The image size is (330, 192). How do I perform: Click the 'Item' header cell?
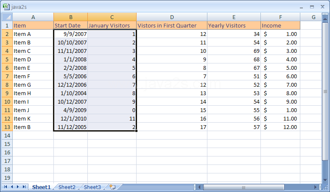[x=33, y=25]
